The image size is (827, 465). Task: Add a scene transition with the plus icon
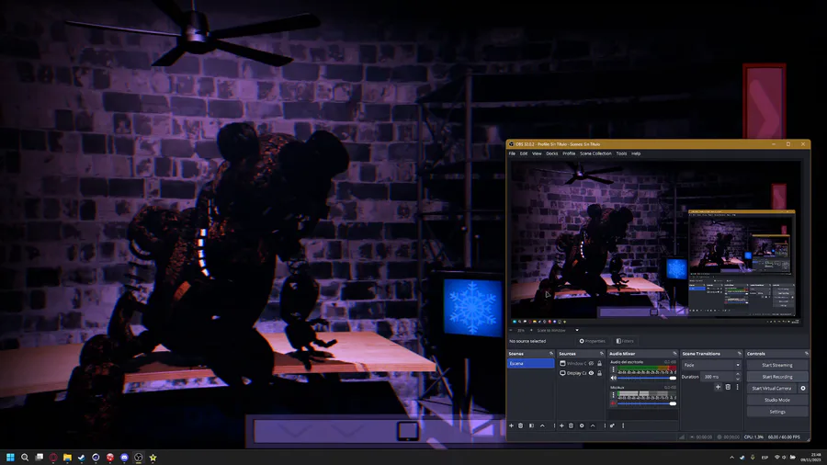[x=718, y=387]
